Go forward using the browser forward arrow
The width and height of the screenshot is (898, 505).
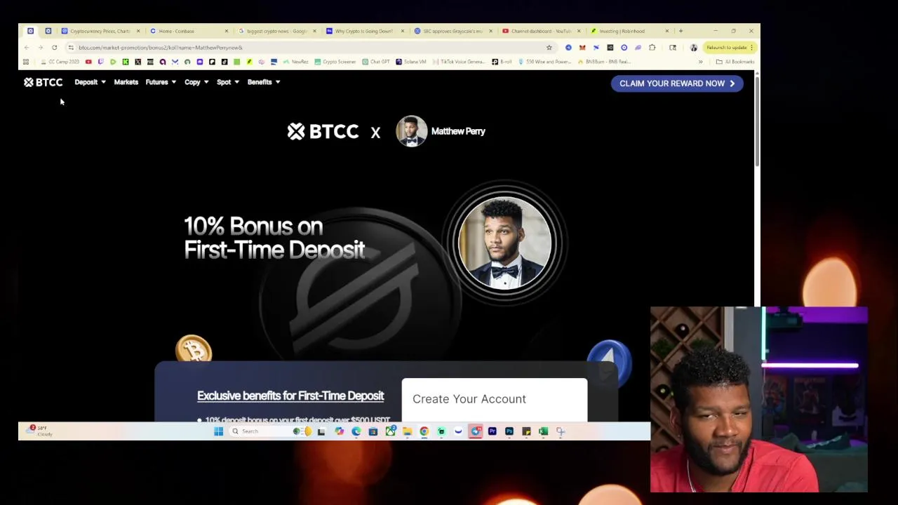[x=40, y=48]
